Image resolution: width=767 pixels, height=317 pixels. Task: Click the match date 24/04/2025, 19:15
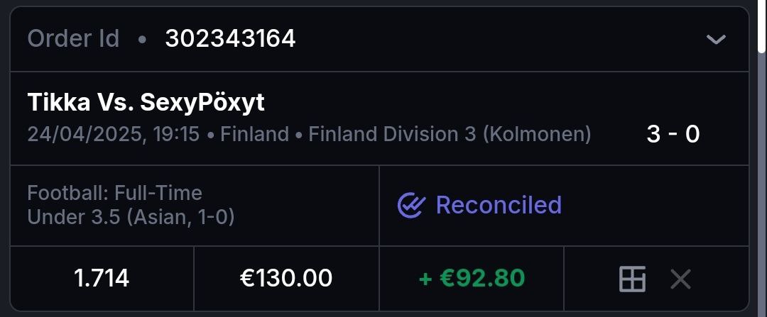click(114, 134)
